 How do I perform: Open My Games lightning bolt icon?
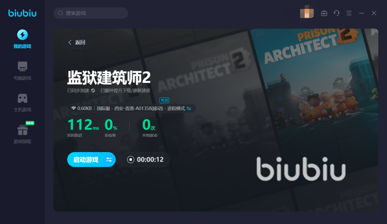(22, 35)
